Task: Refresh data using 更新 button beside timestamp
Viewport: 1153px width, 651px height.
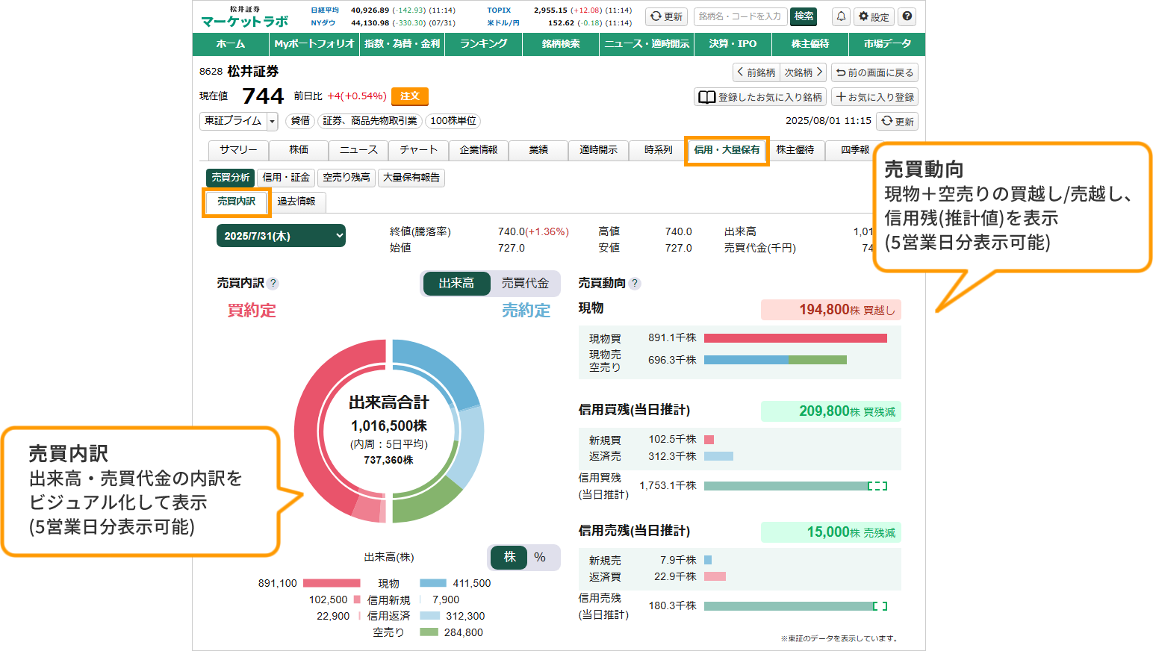Action: (897, 121)
